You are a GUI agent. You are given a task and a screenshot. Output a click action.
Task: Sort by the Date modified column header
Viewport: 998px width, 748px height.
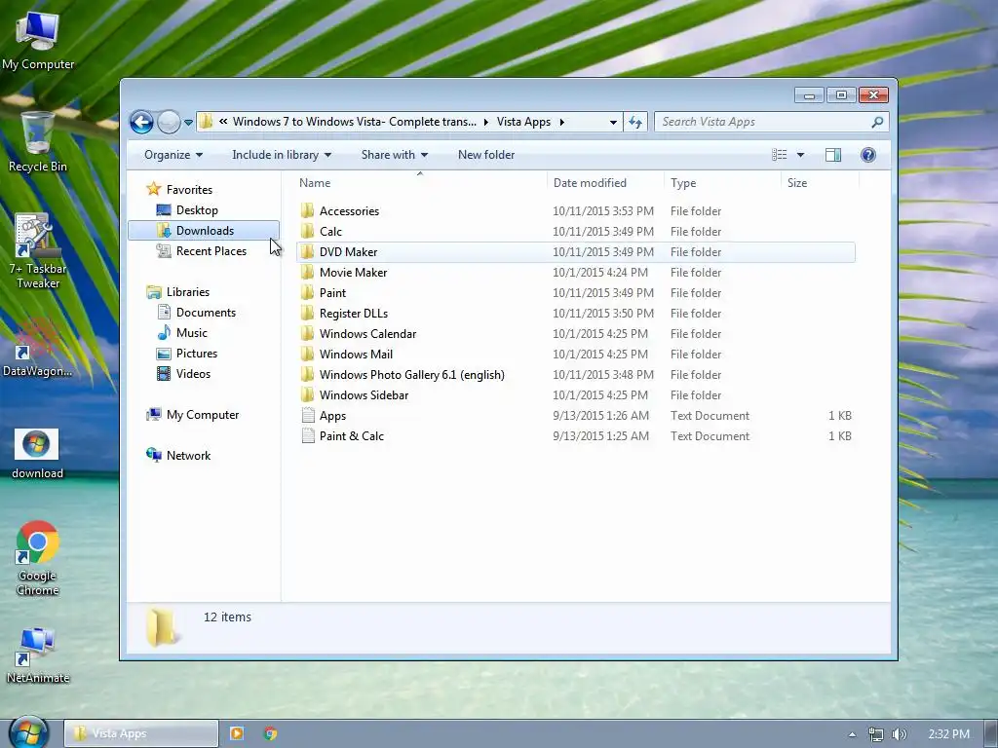(605, 182)
